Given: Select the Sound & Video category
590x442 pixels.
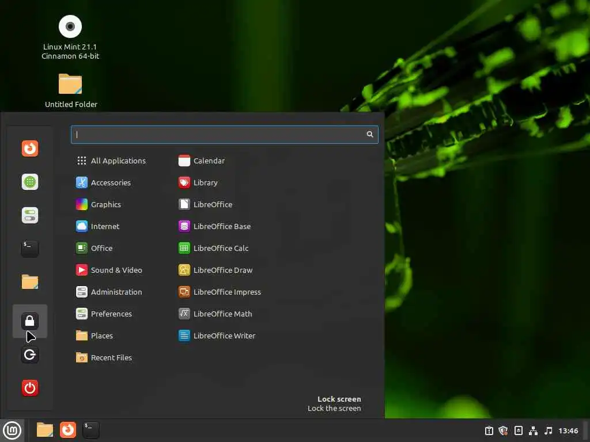Looking at the screenshot, I should click(109, 270).
